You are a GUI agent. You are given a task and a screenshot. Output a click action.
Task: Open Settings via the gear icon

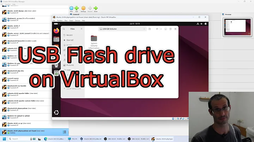[83, 8]
